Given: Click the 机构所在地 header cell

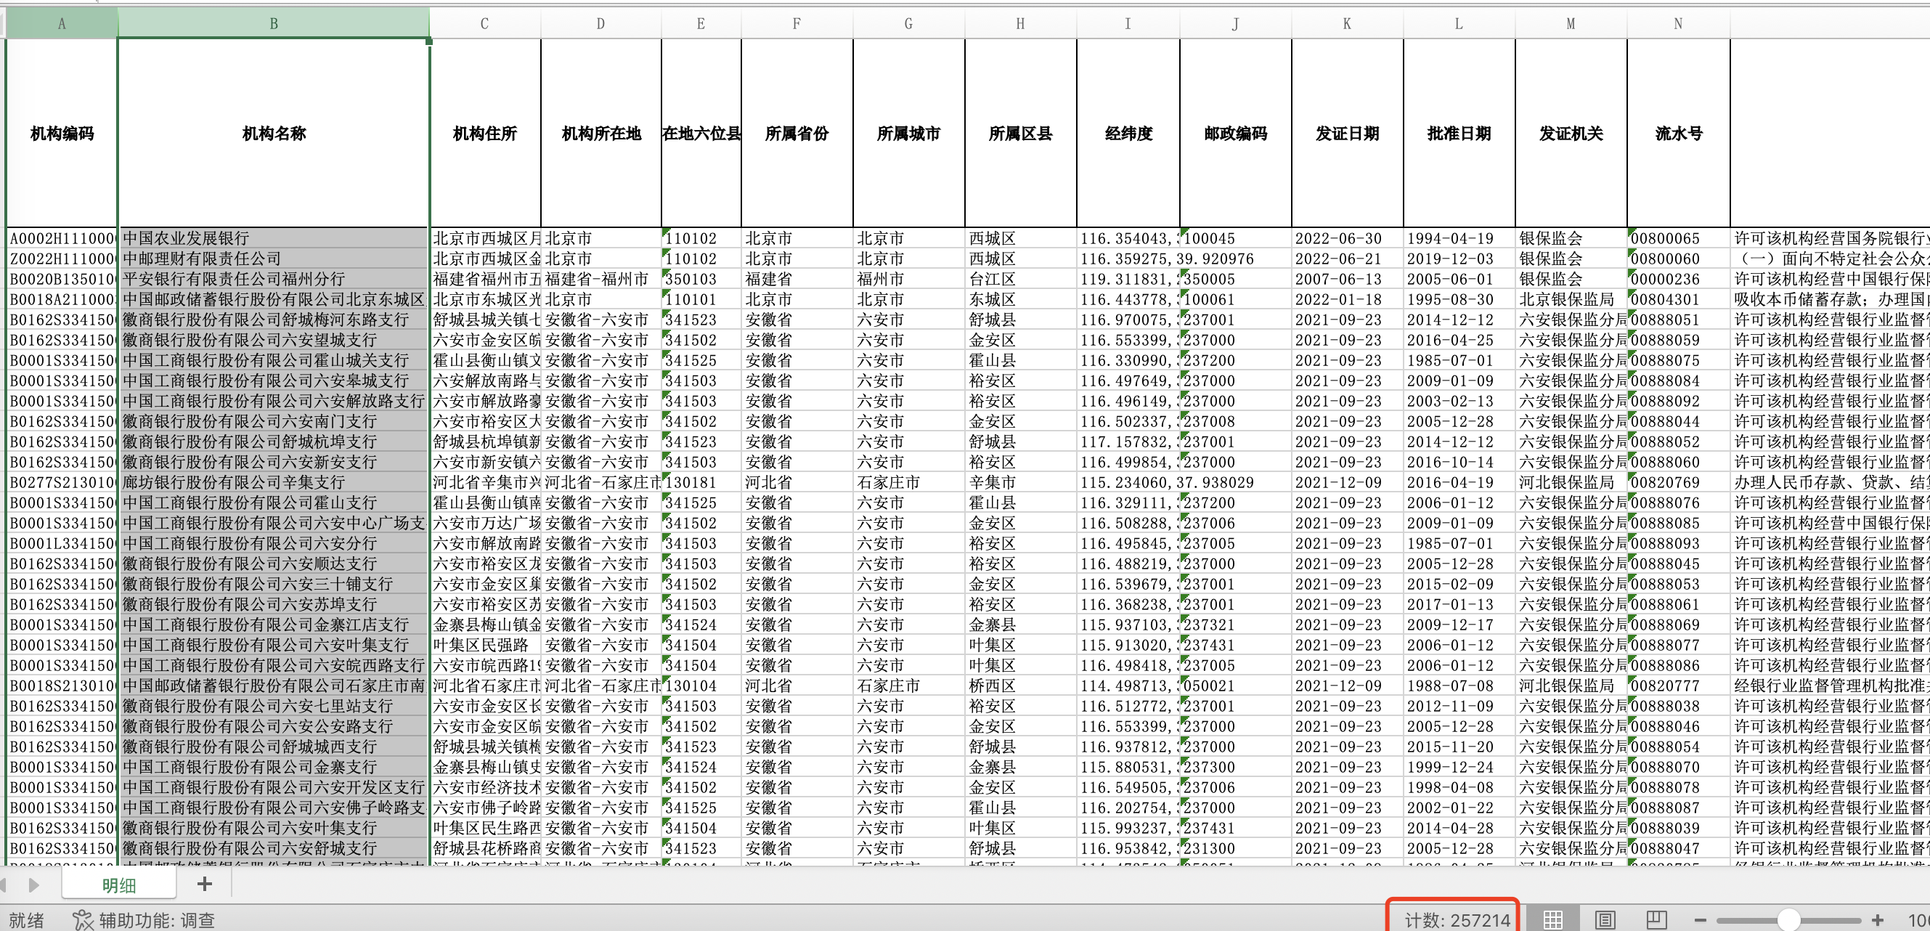Looking at the screenshot, I should (x=600, y=134).
